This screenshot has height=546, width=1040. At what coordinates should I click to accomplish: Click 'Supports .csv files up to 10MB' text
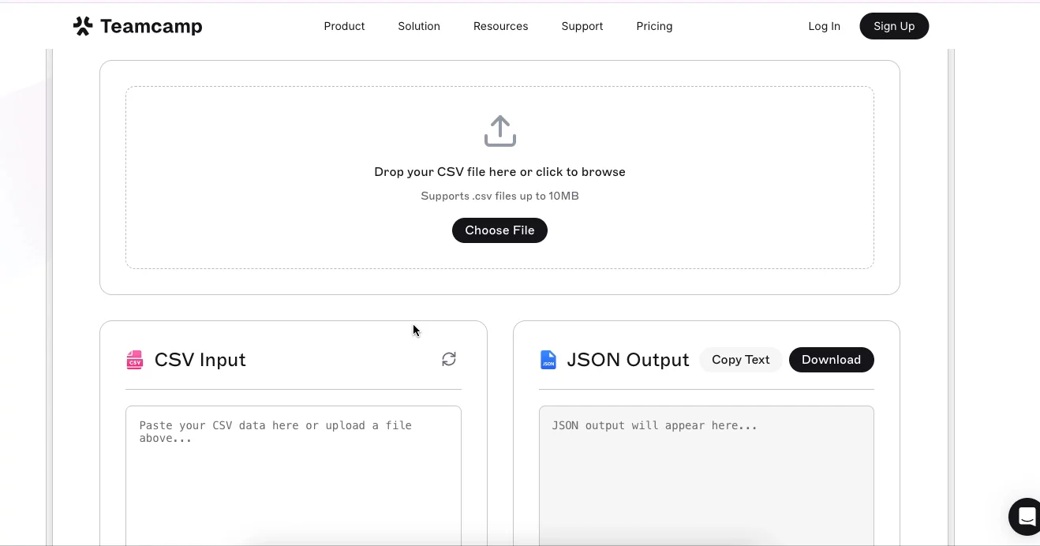click(x=499, y=196)
